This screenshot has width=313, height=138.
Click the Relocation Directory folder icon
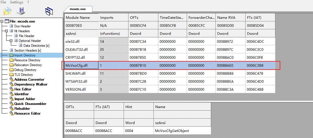click(11, 65)
